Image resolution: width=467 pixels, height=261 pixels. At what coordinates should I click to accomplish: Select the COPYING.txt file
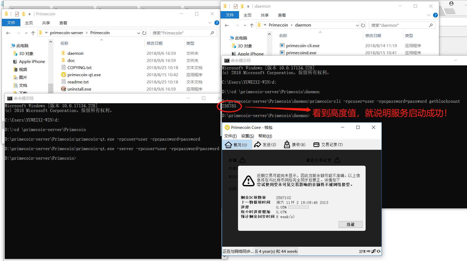[x=79, y=67]
